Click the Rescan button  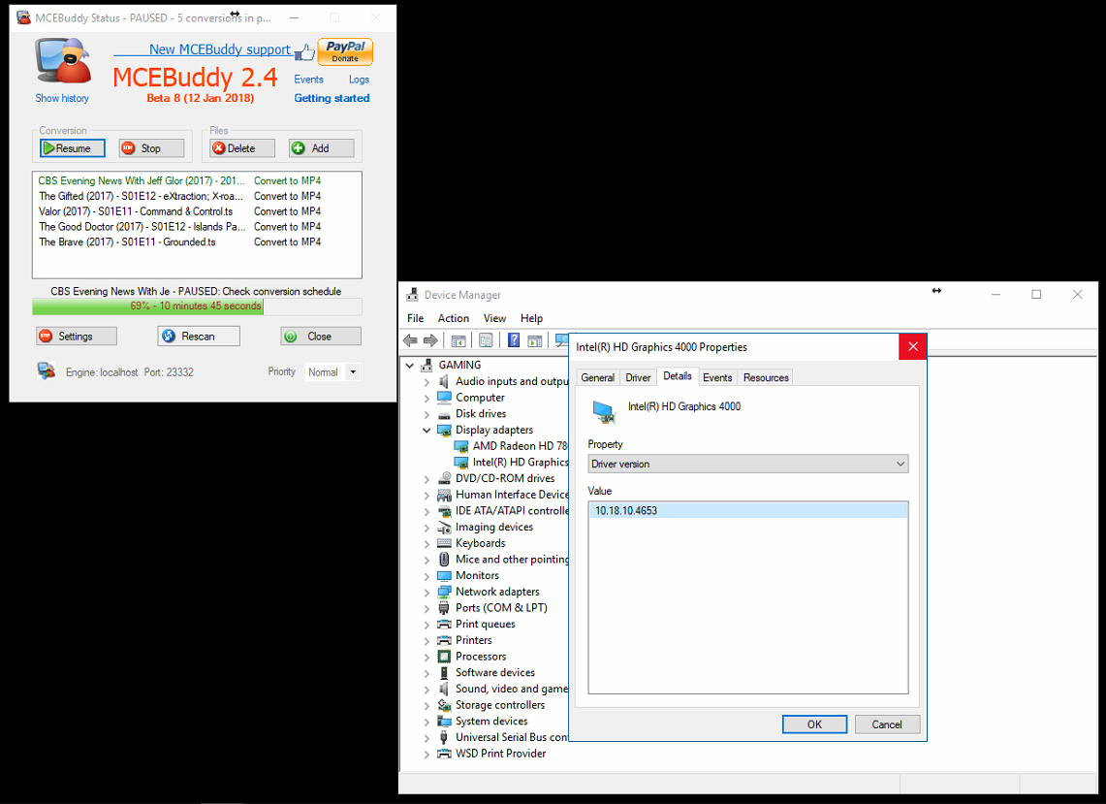199,336
